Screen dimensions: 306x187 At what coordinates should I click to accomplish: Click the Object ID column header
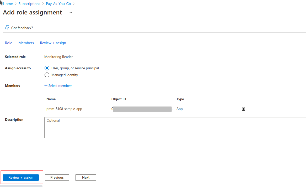coord(119,99)
